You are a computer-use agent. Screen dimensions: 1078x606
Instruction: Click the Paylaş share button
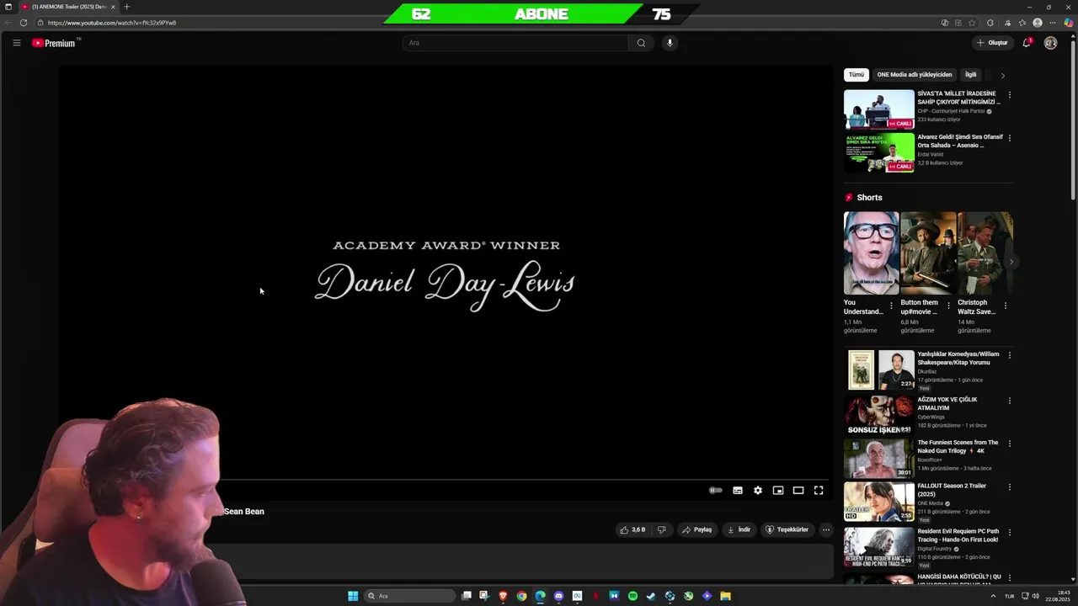pyautogui.click(x=697, y=529)
